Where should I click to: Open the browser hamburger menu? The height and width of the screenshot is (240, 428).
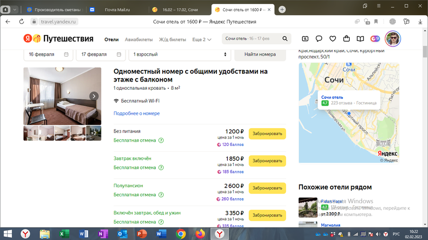click(x=378, y=6)
